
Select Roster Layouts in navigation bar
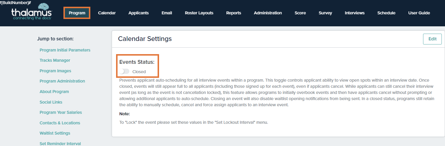(x=199, y=13)
